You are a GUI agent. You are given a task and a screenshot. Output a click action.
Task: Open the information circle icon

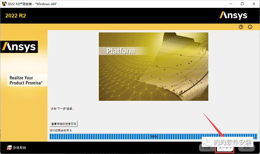pos(250,27)
